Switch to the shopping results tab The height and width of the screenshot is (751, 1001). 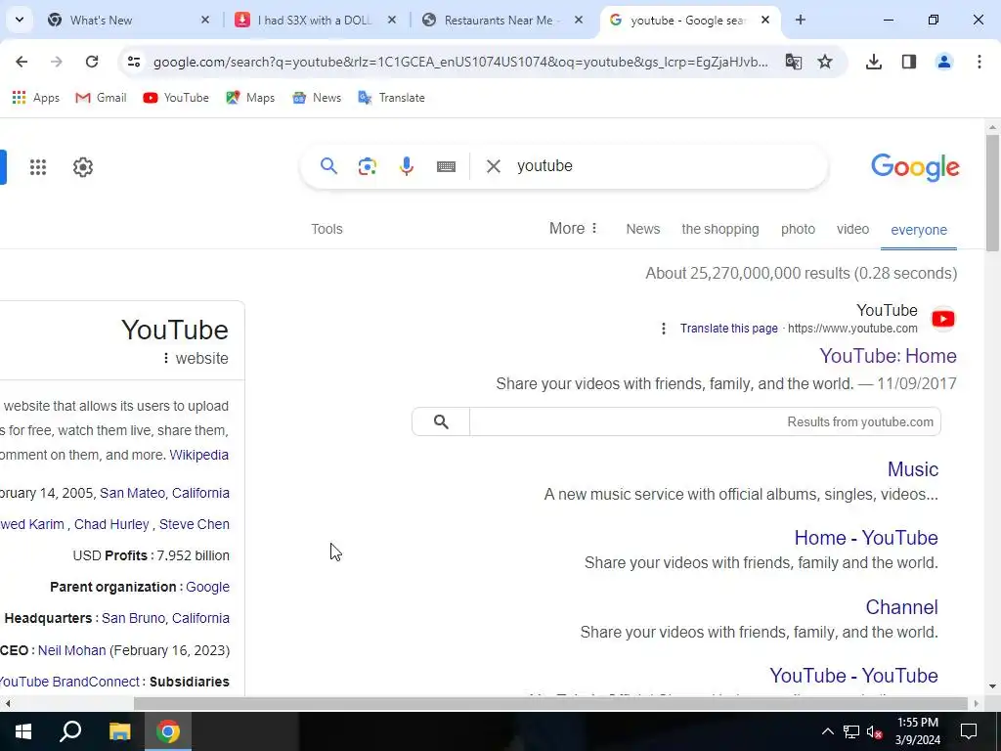pyautogui.click(x=720, y=229)
